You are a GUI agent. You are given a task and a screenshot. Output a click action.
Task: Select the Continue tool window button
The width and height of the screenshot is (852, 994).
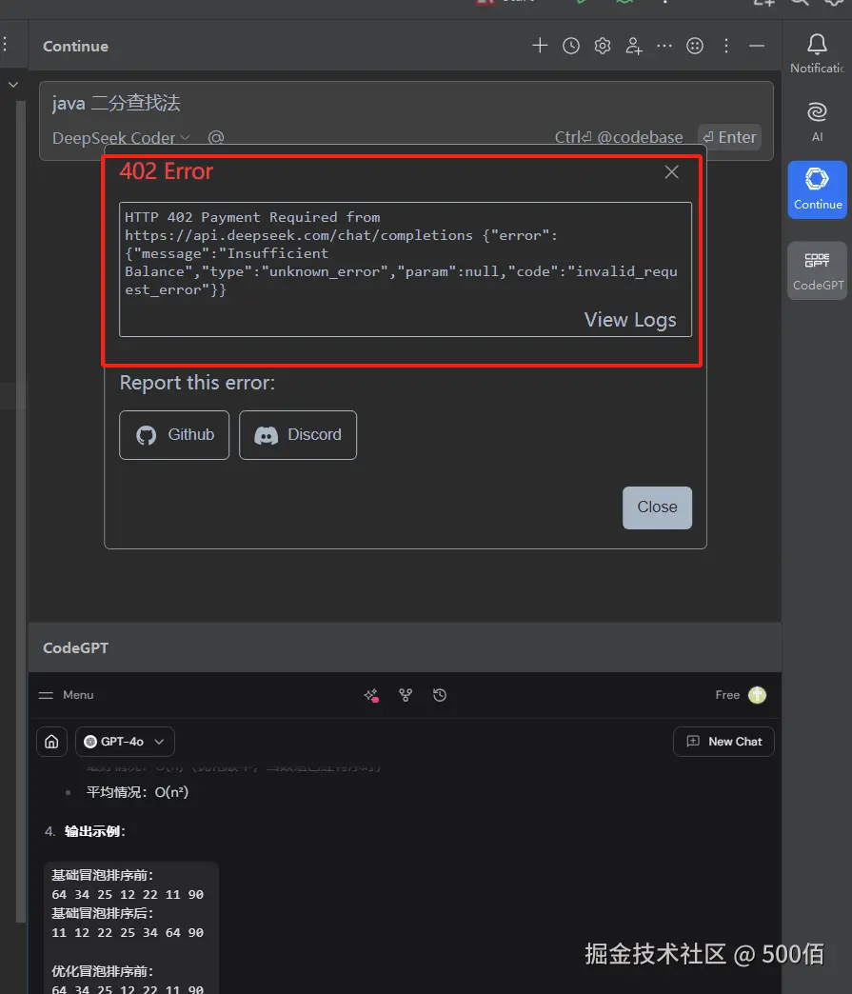coord(817,189)
